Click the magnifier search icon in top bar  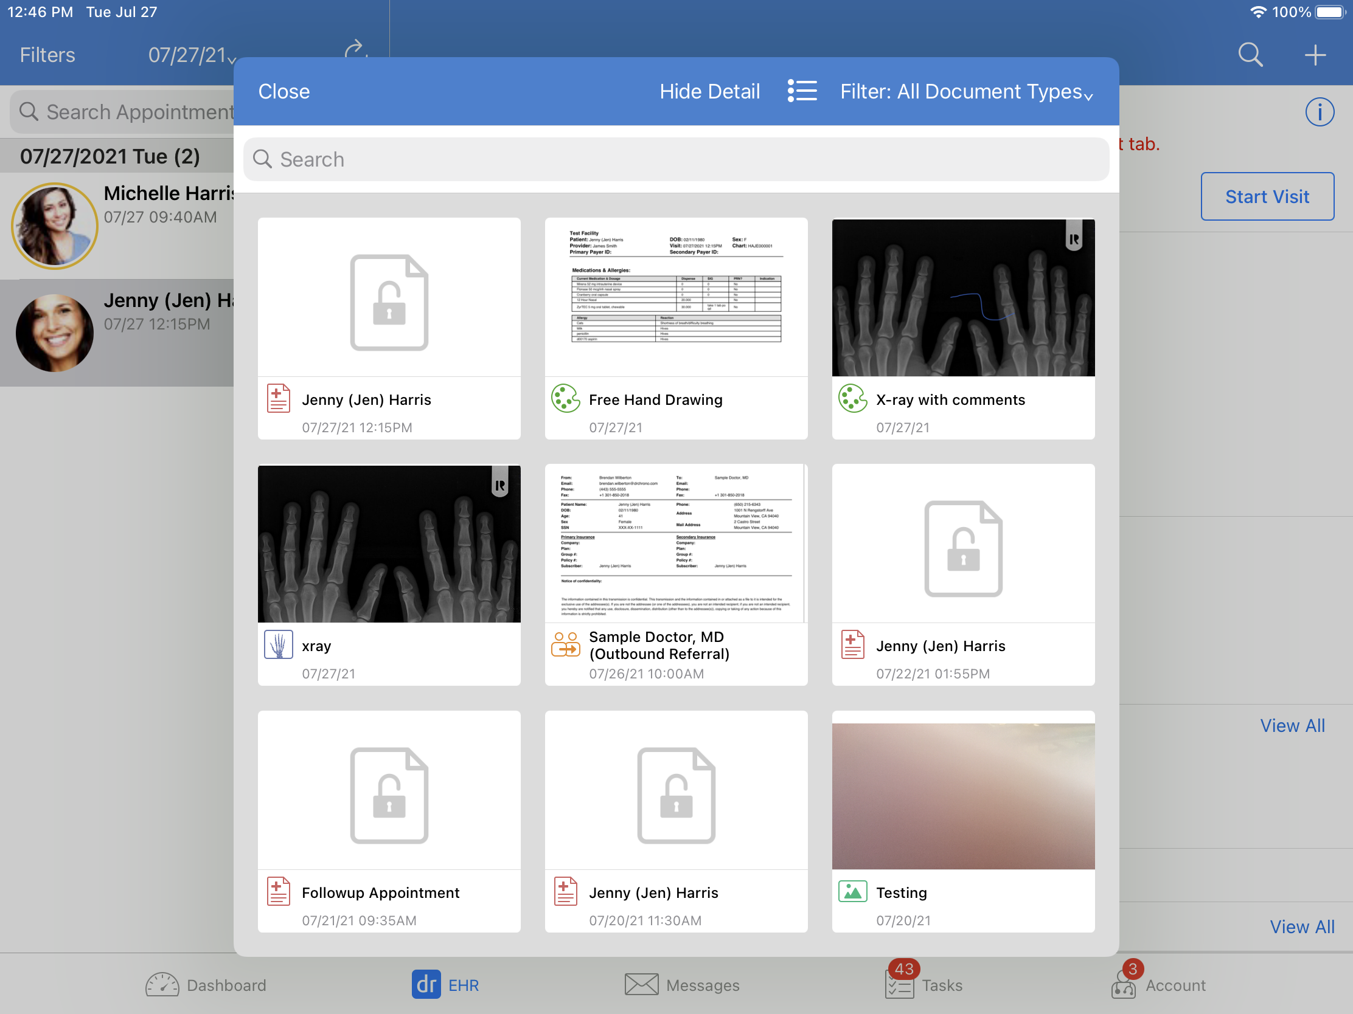(1250, 55)
